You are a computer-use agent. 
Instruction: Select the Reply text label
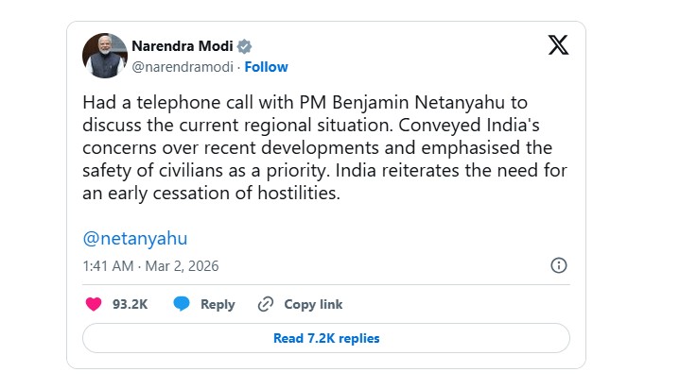(218, 304)
